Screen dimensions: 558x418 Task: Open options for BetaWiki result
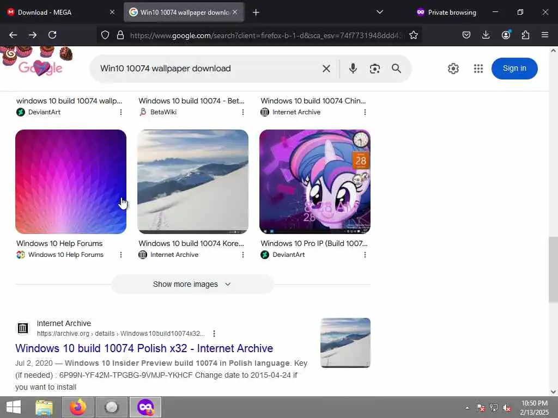point(242,112)
